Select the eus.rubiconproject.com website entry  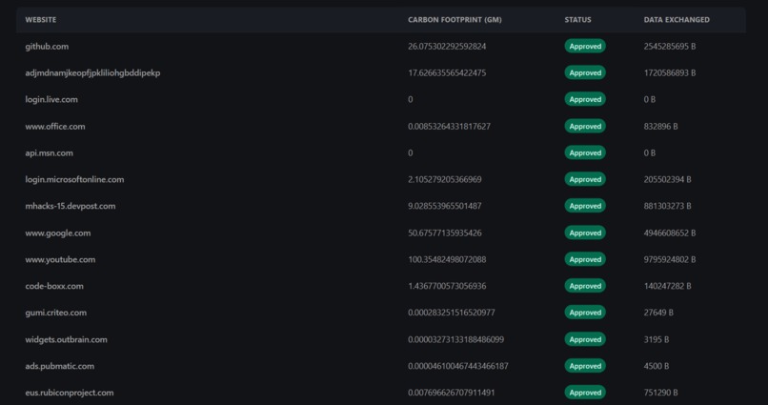(70, 393)
